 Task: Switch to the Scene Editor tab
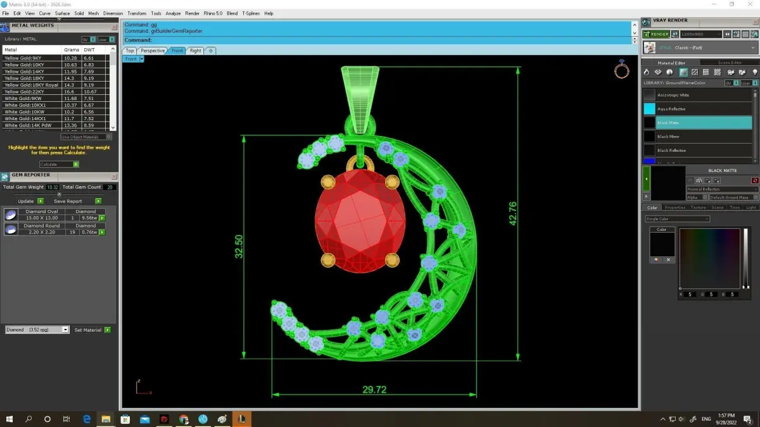730,63
